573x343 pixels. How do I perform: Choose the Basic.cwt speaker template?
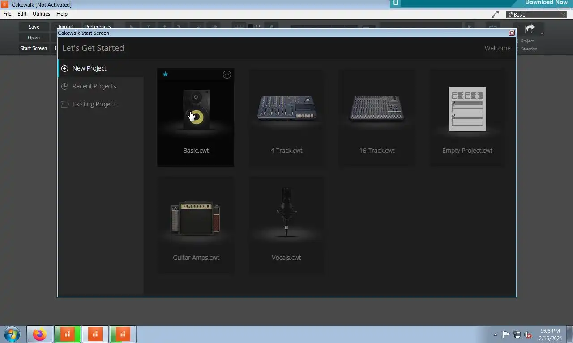tap(196, 117)
